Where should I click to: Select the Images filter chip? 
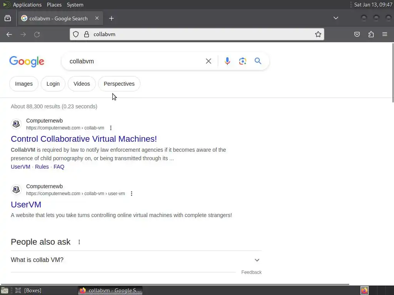tap(24, 84)
